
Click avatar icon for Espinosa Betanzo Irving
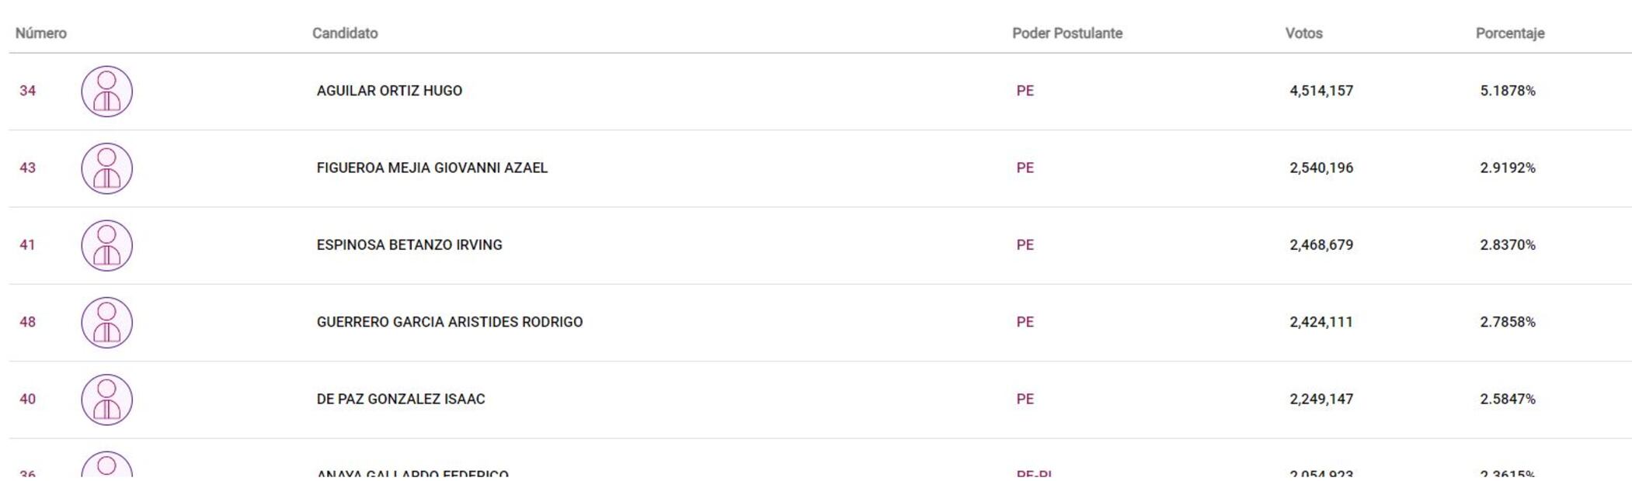point(106,245)
